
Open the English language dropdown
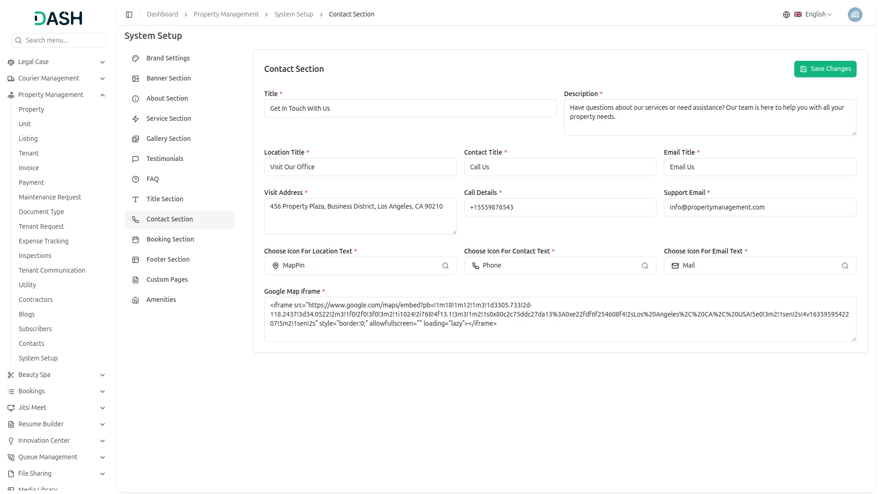[x=818, y=15]
